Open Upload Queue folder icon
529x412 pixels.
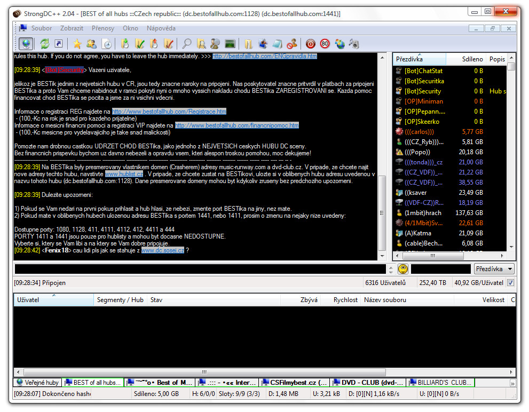point(154,44)
